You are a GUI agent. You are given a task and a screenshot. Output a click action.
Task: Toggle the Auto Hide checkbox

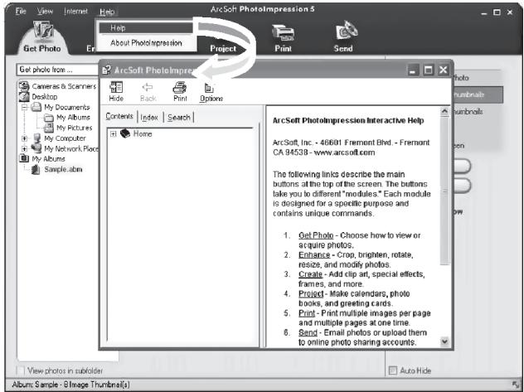point(393,370)
